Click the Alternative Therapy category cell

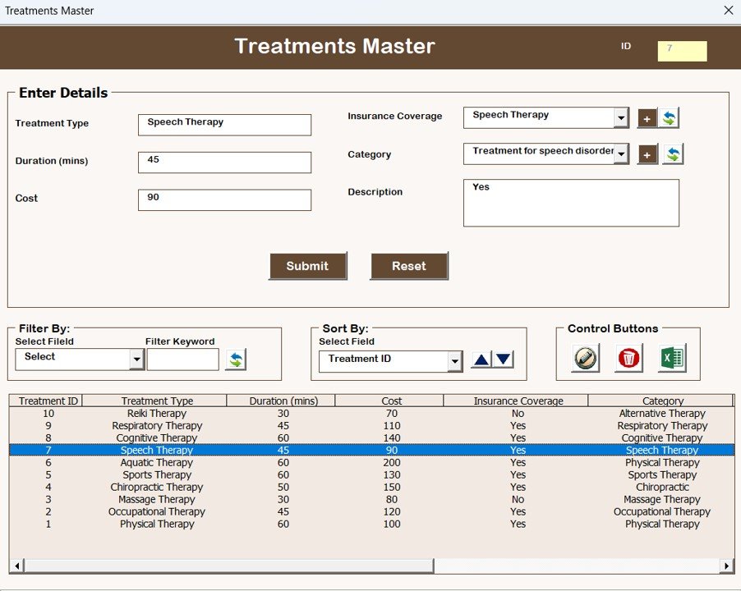click(x=662, y=414)
